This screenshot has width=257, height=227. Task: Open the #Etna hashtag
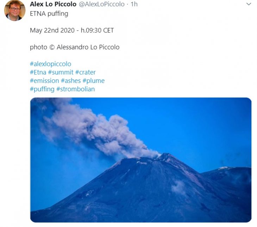(x=38, y=72)
